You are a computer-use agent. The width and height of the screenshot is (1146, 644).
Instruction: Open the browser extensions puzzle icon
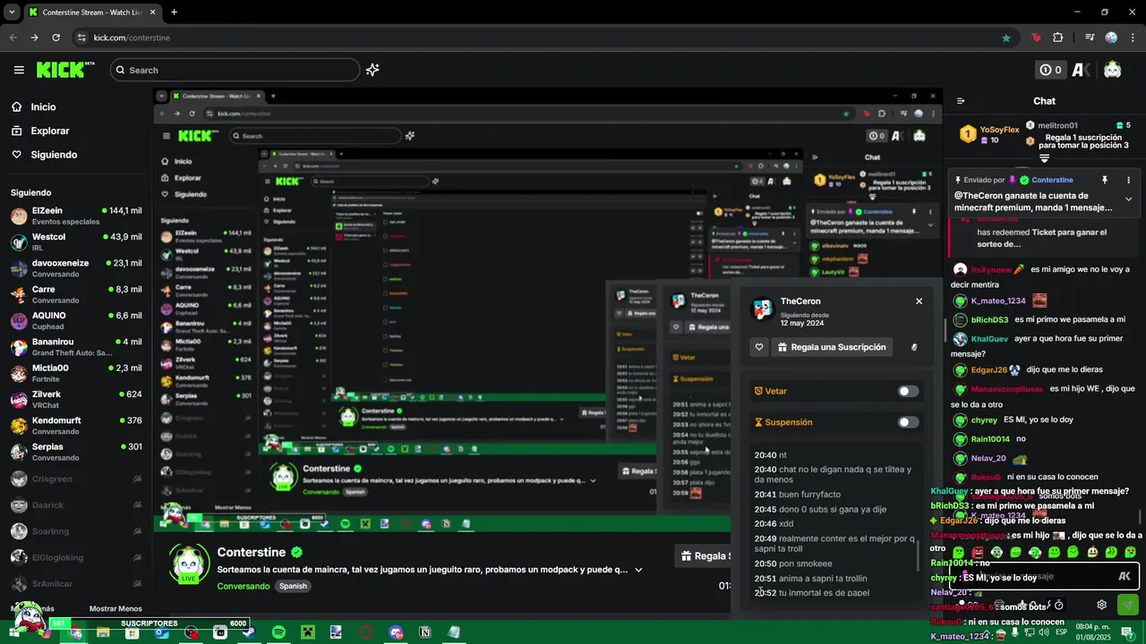coord(1058,38)
